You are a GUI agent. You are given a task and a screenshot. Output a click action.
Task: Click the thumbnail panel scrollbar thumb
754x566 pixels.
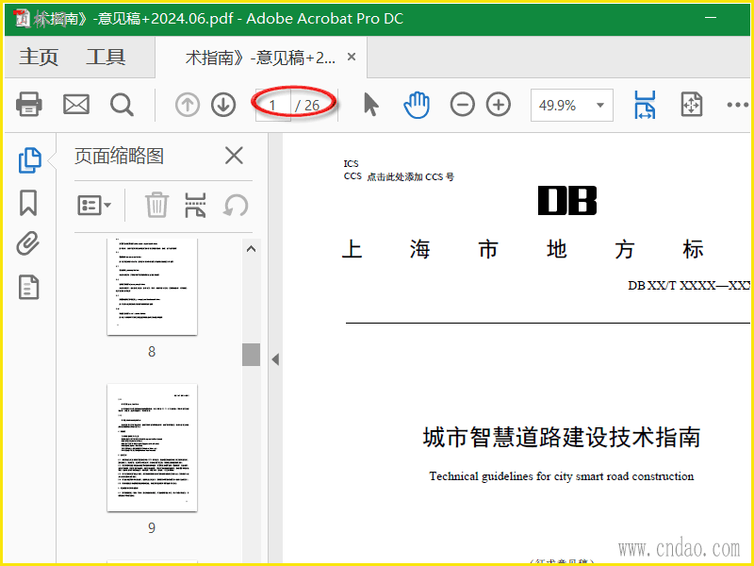coord(251,355)
